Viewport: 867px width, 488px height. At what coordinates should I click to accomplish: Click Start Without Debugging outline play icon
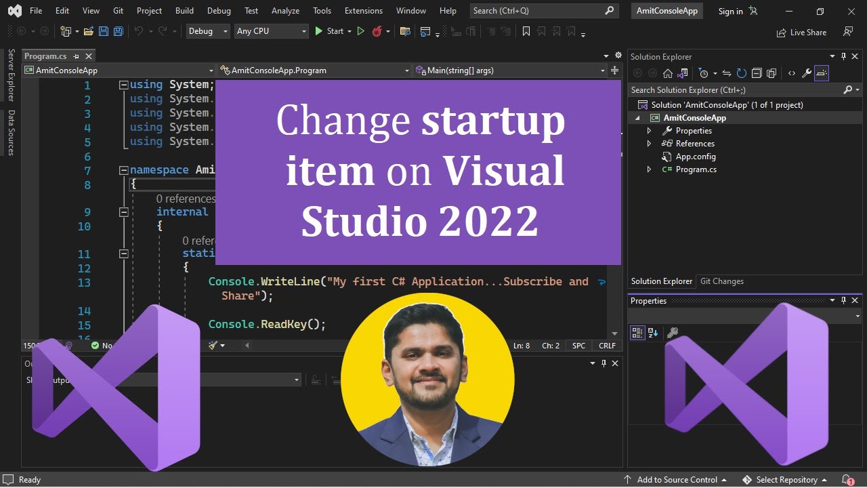coord(360,31)
